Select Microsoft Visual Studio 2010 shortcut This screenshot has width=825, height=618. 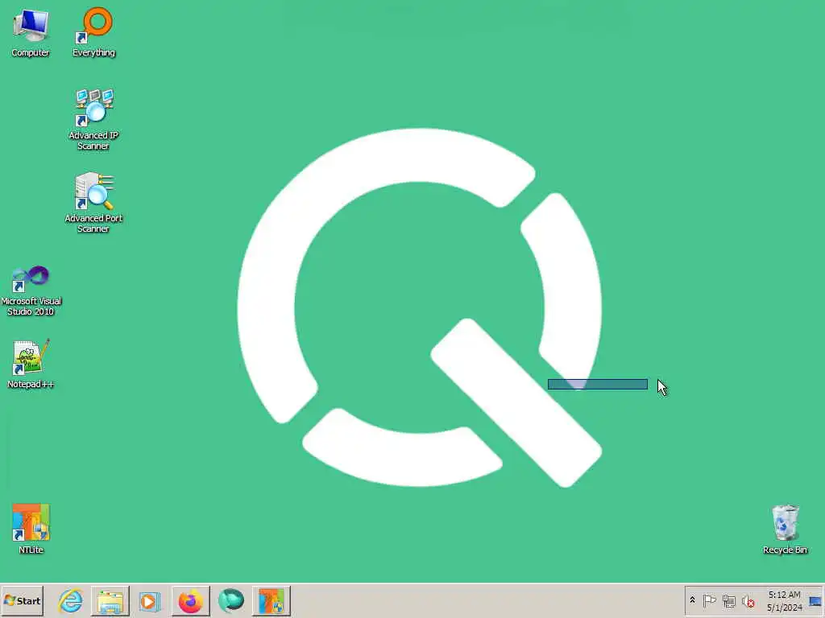pyautogui.click(x=31, y=290)
